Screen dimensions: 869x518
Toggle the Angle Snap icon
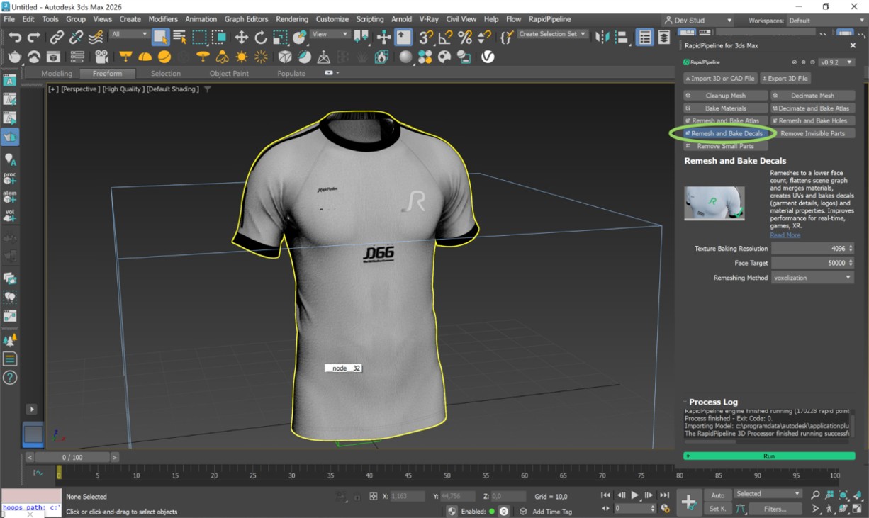(x=445, y=38)
